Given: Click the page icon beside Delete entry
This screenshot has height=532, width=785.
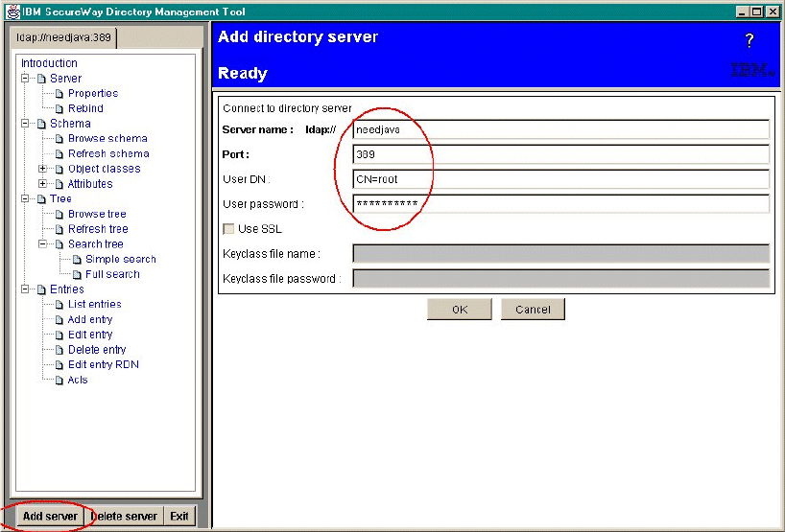Looking at the screenshot, I should 59,350.
